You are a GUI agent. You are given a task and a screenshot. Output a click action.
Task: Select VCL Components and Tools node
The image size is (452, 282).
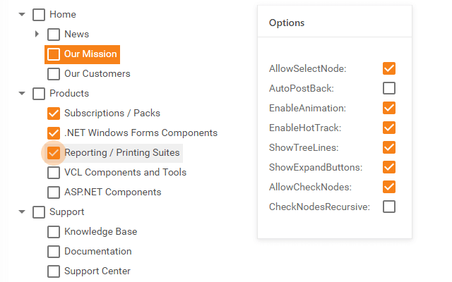[125, 172]
